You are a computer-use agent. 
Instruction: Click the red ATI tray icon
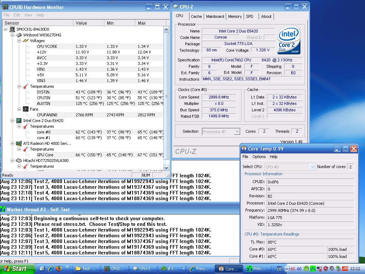345,269
